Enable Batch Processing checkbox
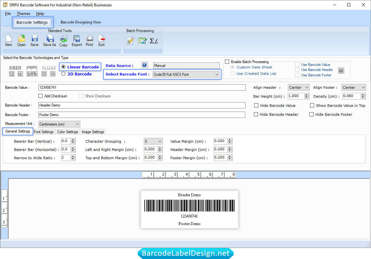 pos(227,62)
